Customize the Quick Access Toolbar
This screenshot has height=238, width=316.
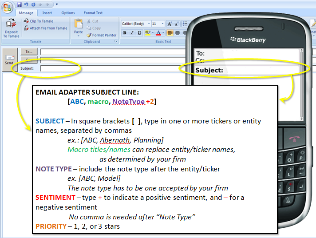click(57, 4)
